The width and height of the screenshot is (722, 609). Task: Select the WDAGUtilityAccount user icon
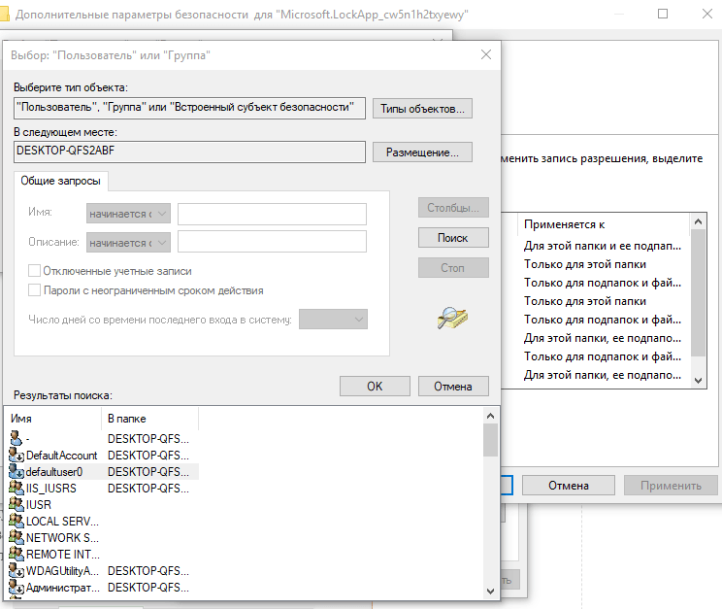click(16, 571)
